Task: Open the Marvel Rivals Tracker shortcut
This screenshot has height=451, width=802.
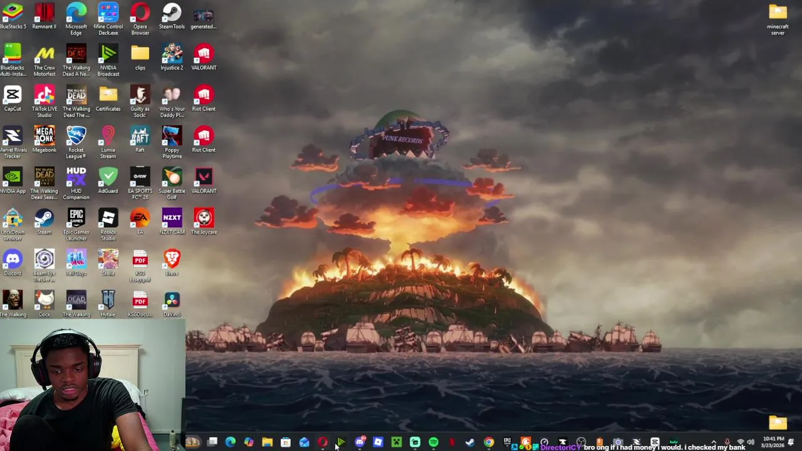Action: pyautogui.click(x=13, y=142)
